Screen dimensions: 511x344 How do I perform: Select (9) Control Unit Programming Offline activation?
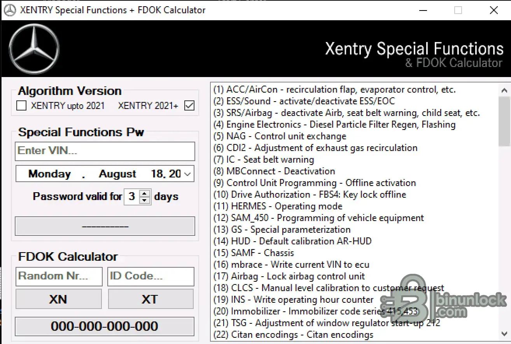point(315,183)
